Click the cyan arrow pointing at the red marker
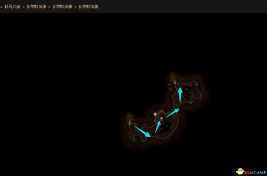 click(158, 127)
